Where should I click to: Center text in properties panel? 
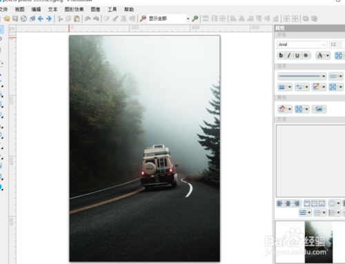coord(288,203)
